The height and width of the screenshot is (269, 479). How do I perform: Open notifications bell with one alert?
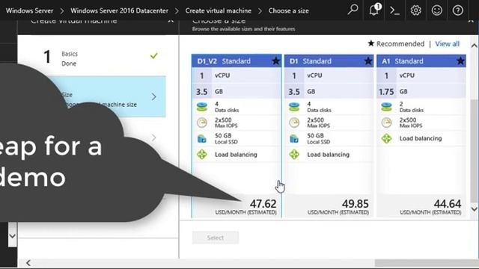[374, 10]
